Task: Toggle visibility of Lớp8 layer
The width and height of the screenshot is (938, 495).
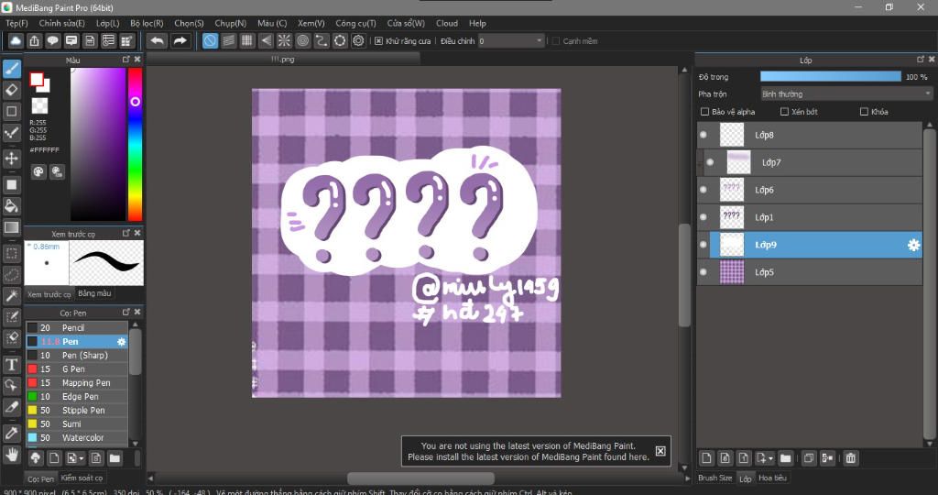Action: click(x=703, y=135)
